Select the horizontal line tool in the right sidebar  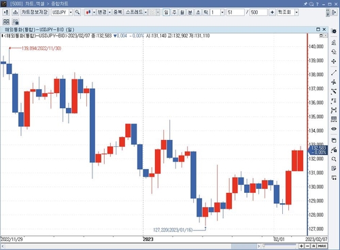[334, 82]
